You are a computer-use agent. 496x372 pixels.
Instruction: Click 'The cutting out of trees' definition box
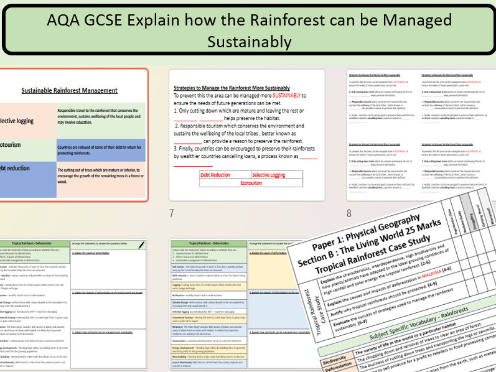click(101, 179)
